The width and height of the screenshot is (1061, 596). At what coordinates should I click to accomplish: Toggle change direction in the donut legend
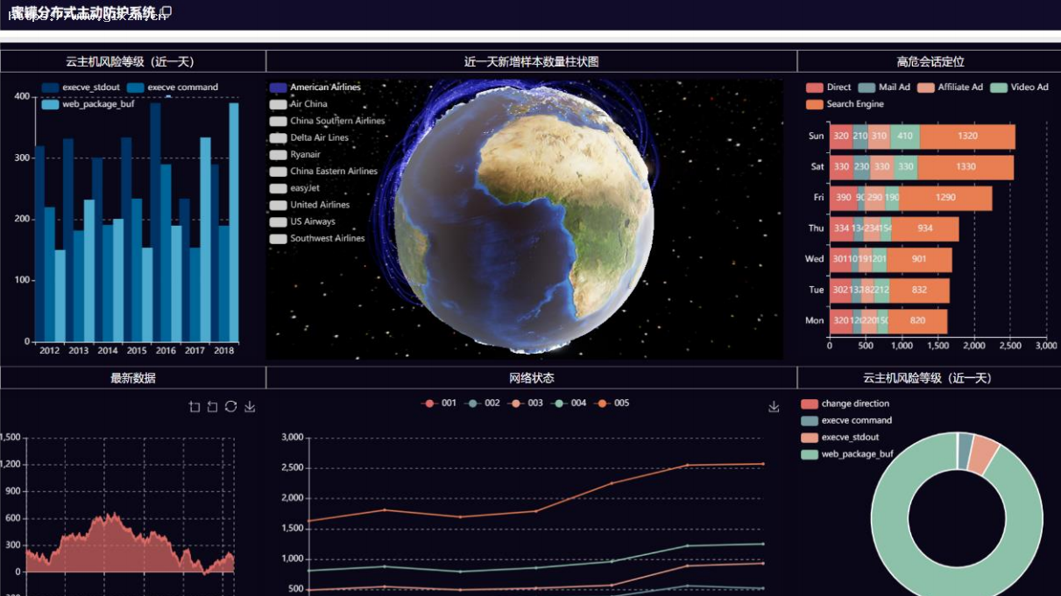coord(845,403)
